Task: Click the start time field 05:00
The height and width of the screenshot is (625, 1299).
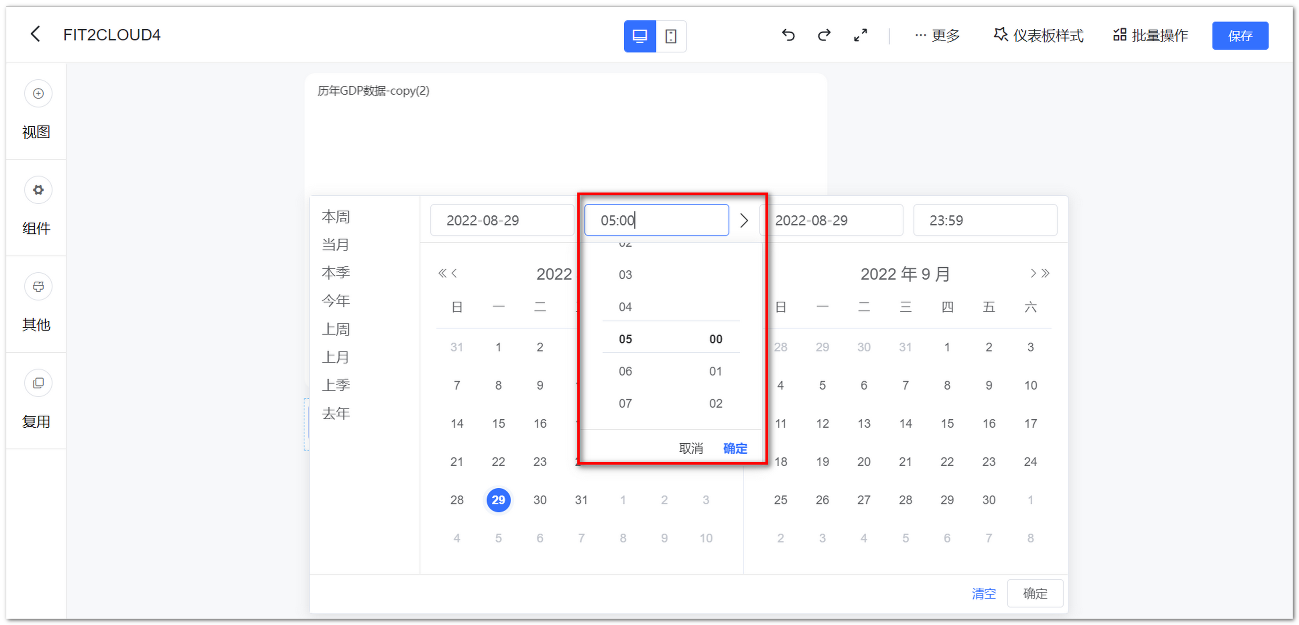Action: (657, 220)
